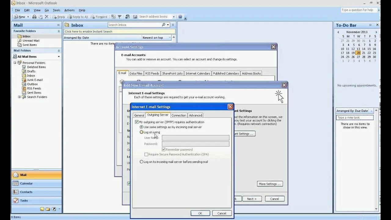
Task: Expand the Inbox query builder chevron
Action: click(x=173, y=25)
